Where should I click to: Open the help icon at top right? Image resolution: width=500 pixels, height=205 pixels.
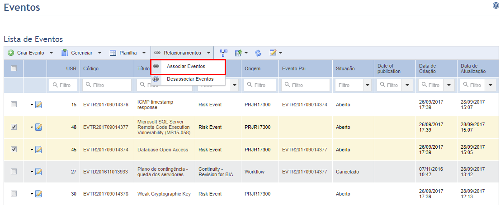[x=495, y=5]
